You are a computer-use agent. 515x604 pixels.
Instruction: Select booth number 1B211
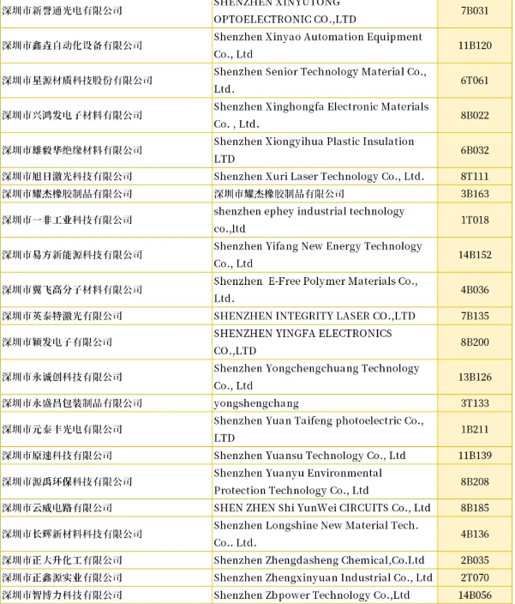pyautogui.click(x=475, y=429)
